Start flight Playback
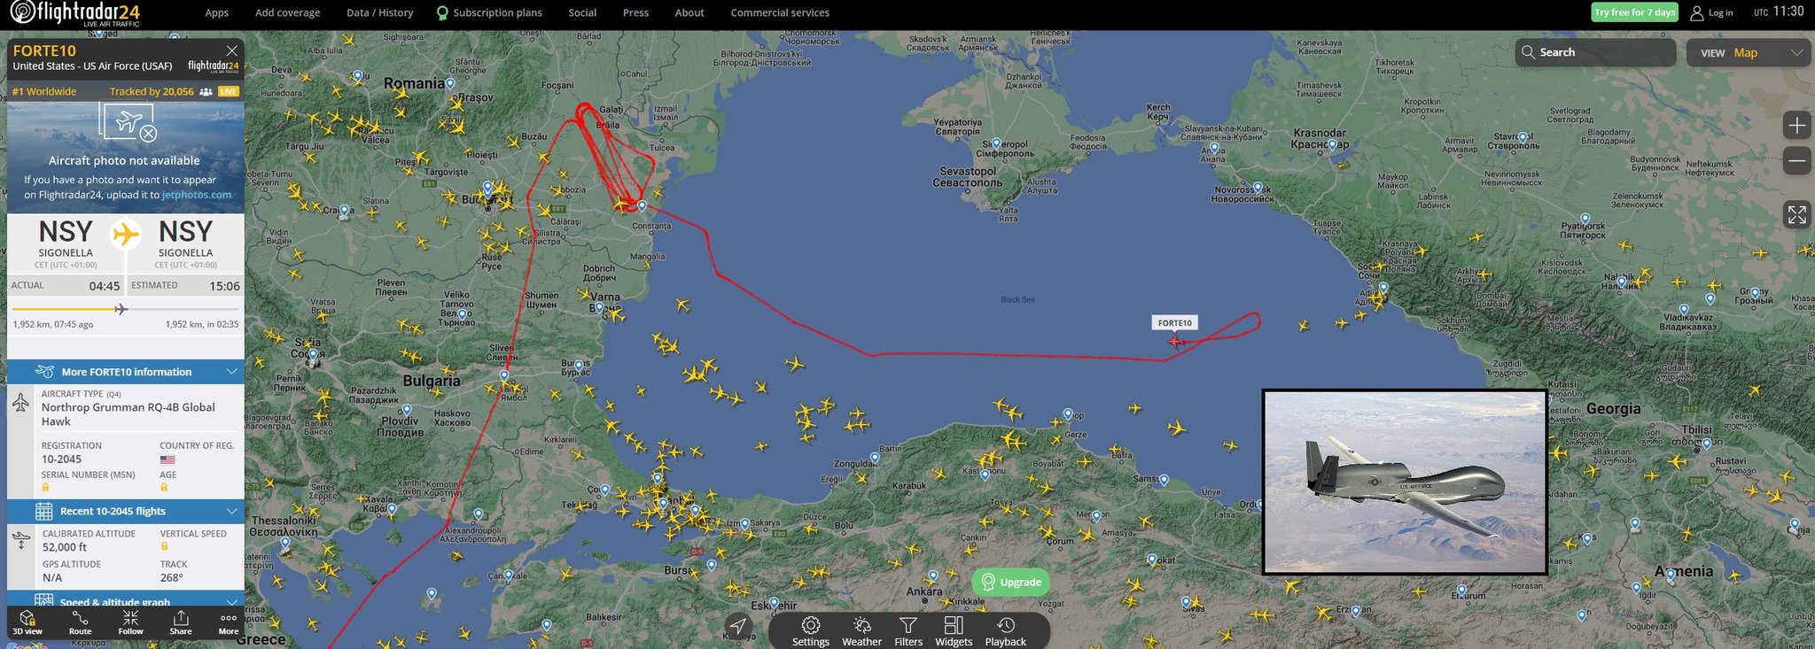The image size is (1815, 649). pos(1005,632)
